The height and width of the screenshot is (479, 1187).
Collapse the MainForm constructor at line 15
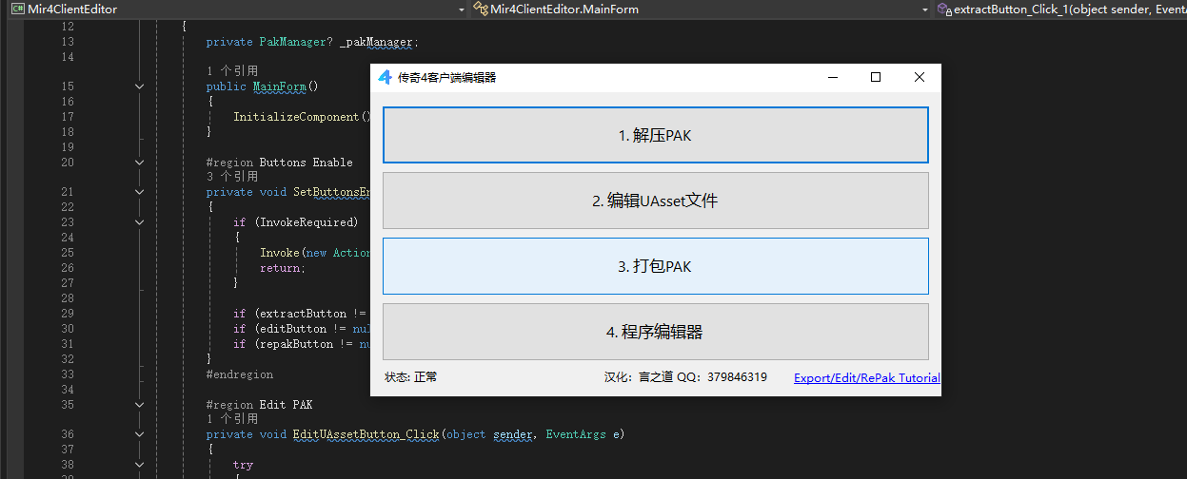coord(140,86)
